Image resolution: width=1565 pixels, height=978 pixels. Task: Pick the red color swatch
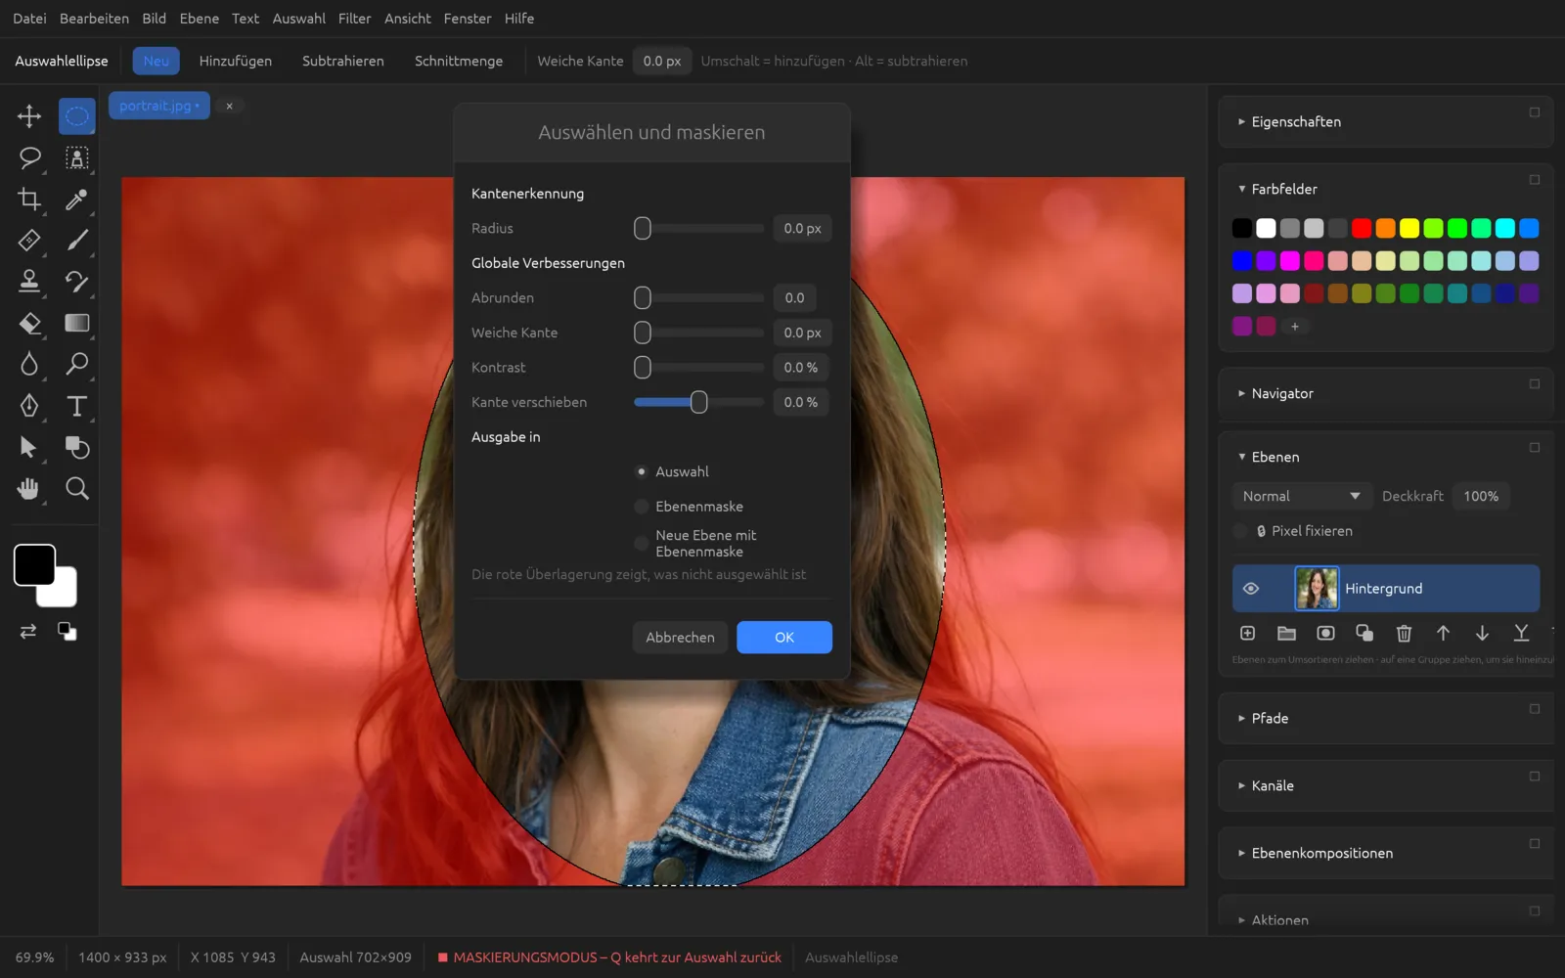(1362, 228)
